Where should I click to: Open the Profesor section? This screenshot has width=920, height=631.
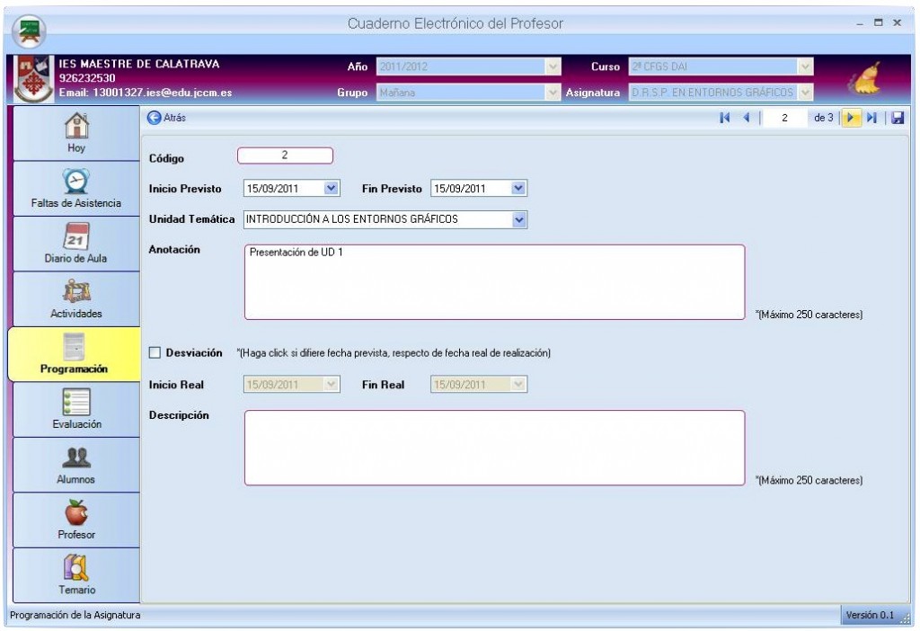pos(76,520)
